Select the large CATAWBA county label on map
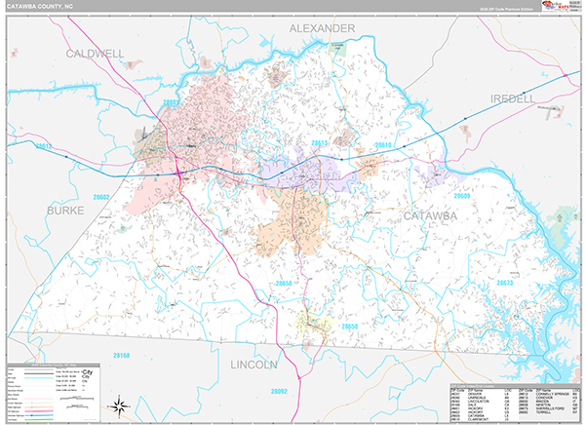Image resolution: width=585 pixels, height=425 pixels. (x=430, y=216)
